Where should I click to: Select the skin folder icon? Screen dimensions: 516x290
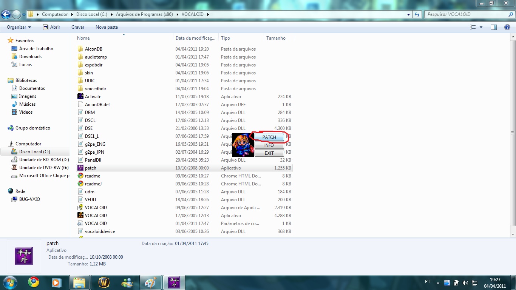(x=80, y=72)
